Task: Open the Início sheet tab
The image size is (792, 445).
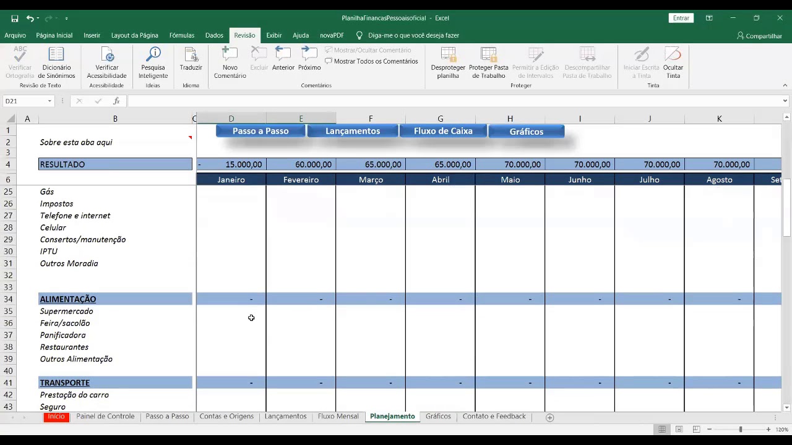Action: (56, 417)
